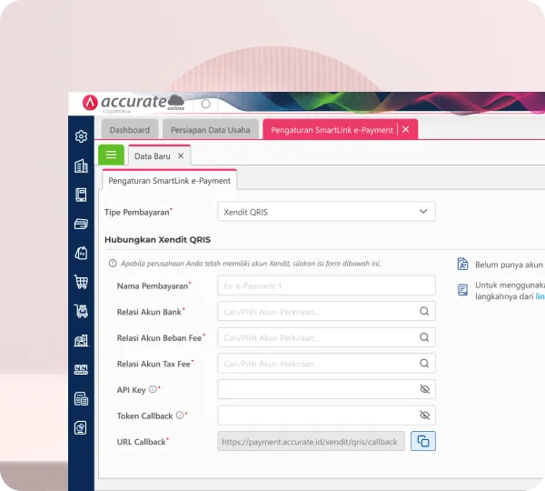This screenshot has width=545, height=491.
Task: Click the Nama Pembayaran input field
Action: click(x=326, y=286)
